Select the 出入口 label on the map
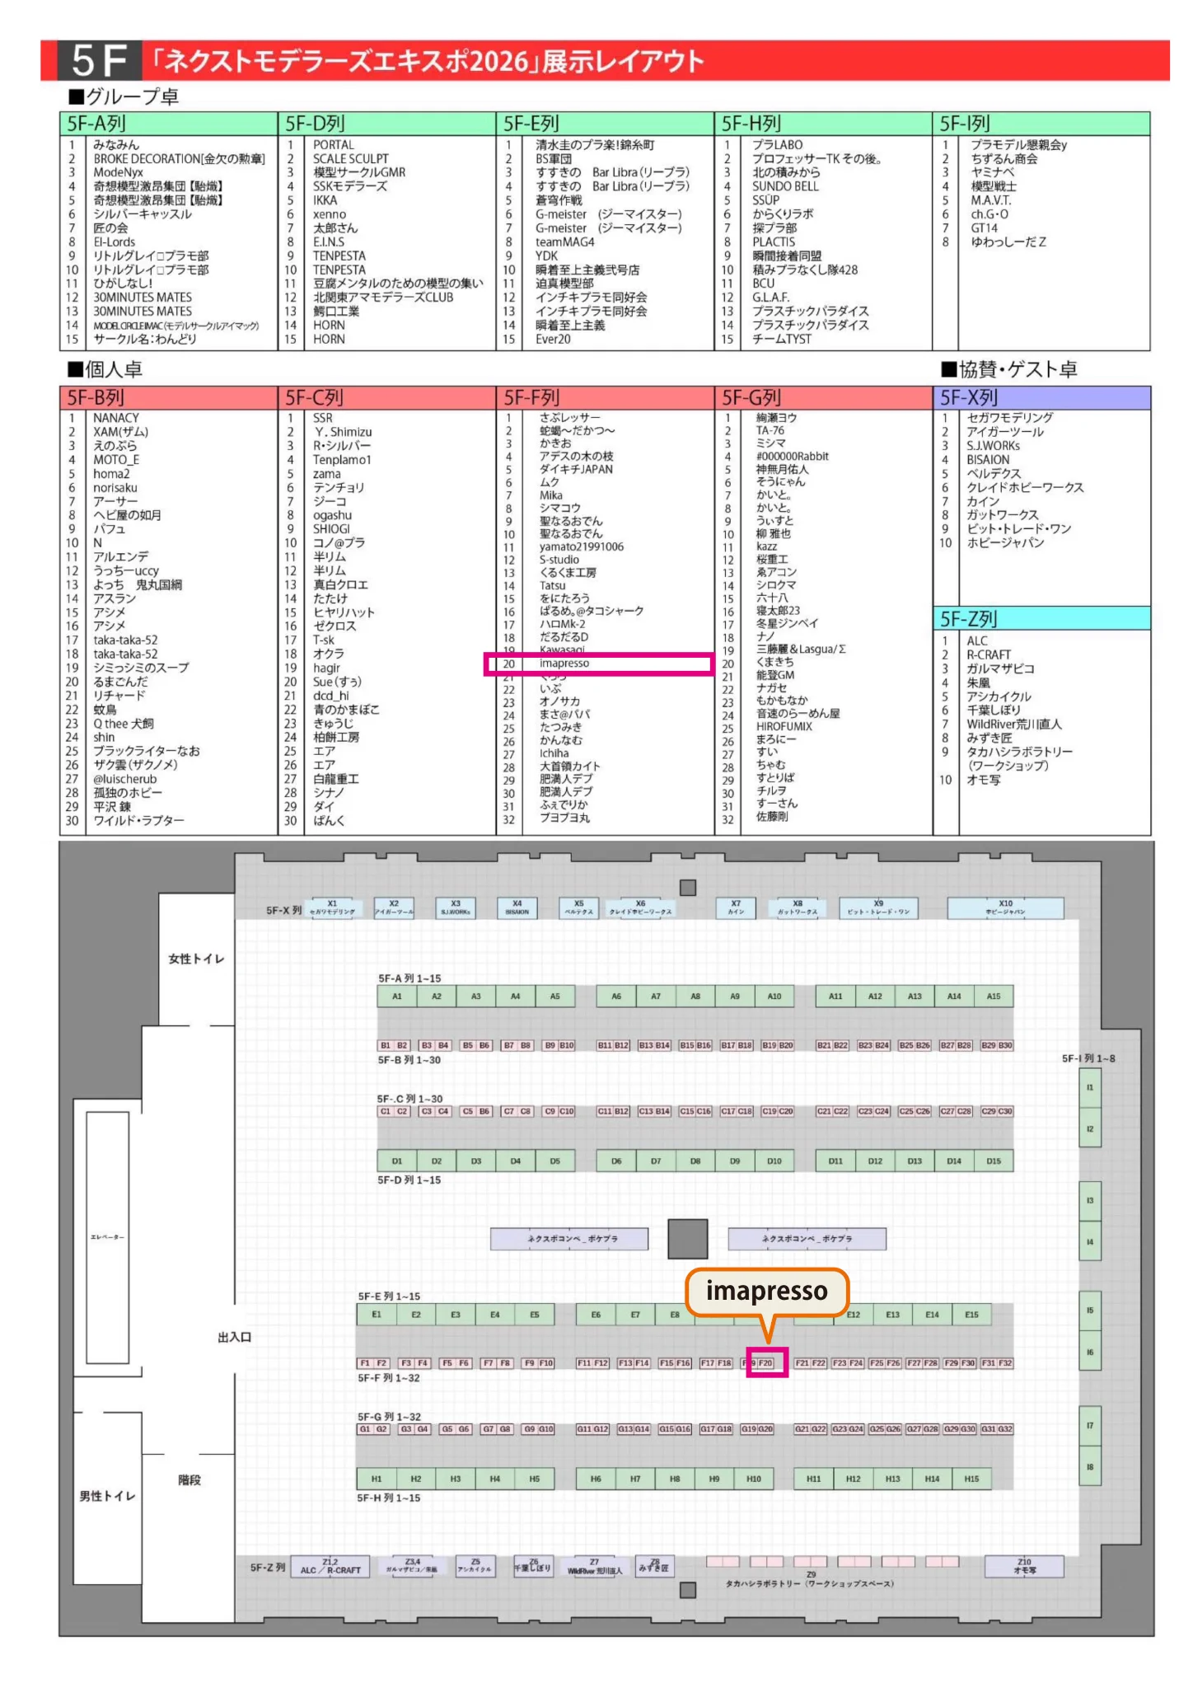 (x=235, y=1337)
